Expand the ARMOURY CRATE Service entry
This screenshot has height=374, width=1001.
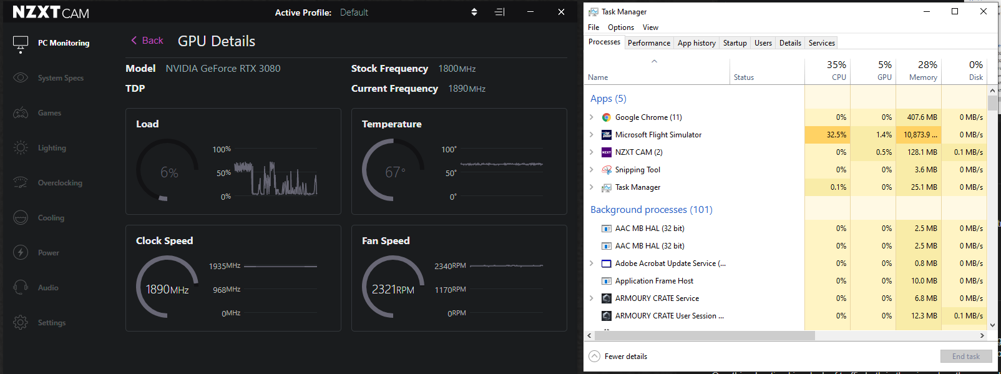[x=592, y=298]
